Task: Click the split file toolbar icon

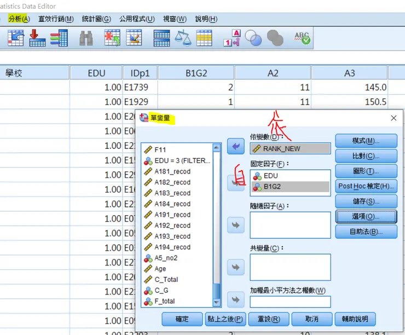Action: coord(161,38)
